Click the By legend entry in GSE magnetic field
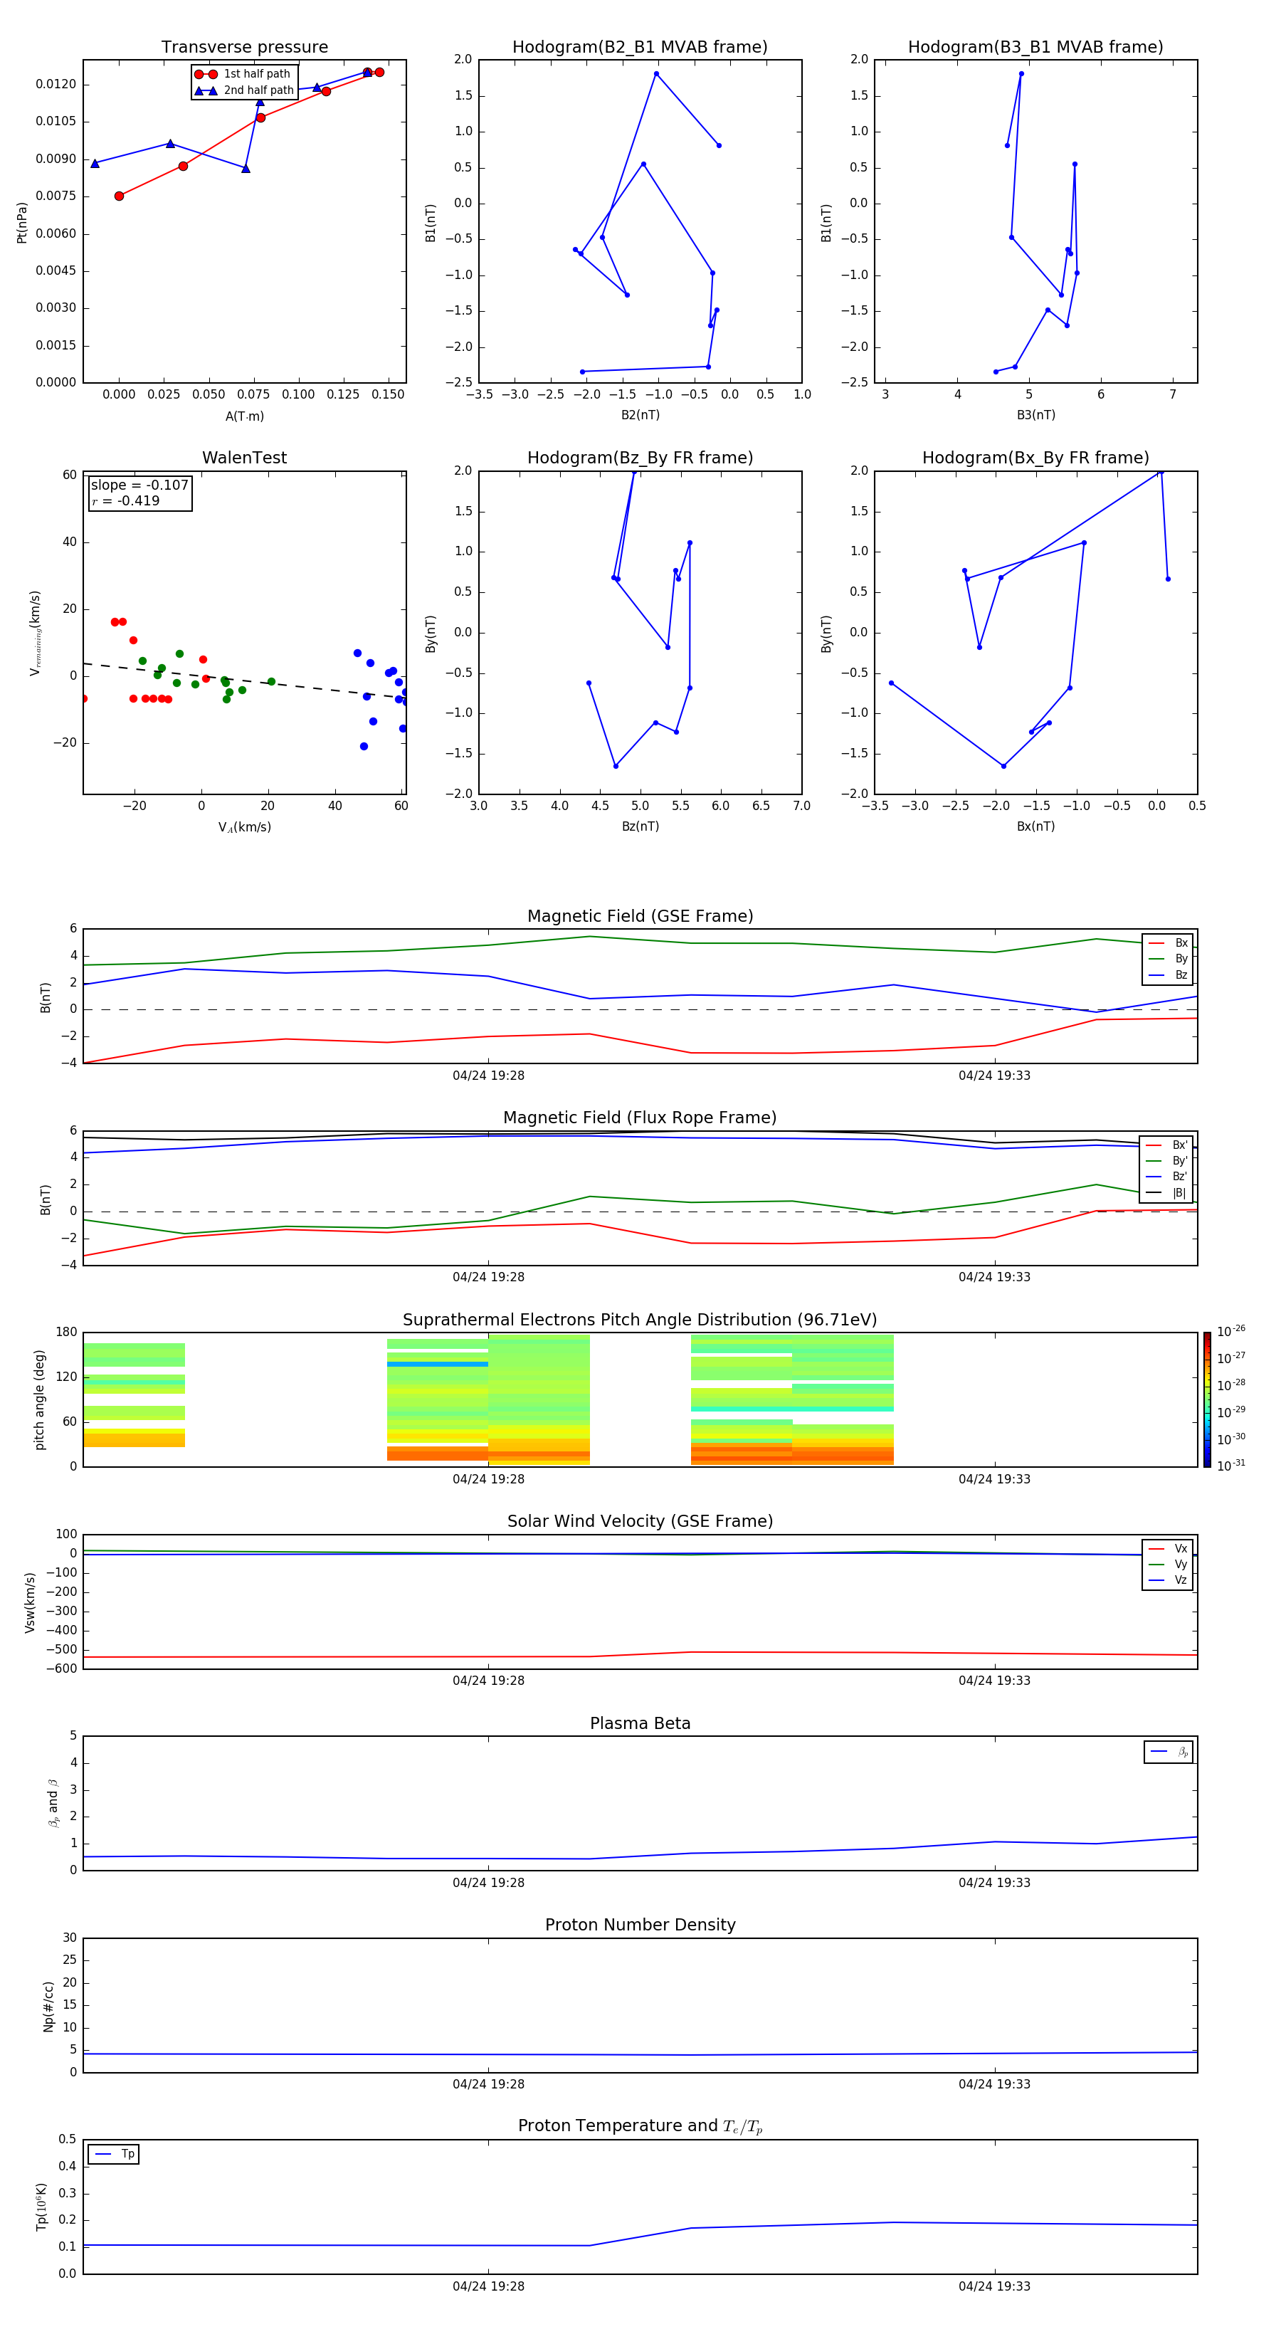The width and height of the screenshot is (1281, 2349). click(x=1168, y=960)
